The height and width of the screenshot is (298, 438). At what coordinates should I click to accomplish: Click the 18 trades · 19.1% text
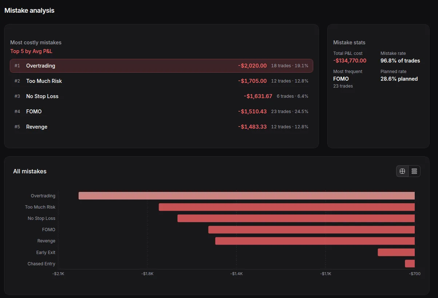pos(290,66)
